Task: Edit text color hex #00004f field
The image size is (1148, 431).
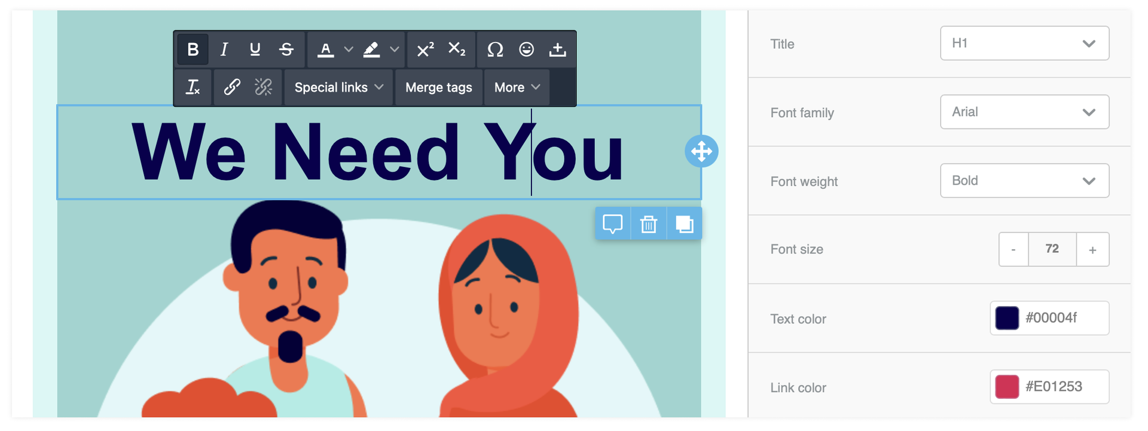Action: 1051,318
